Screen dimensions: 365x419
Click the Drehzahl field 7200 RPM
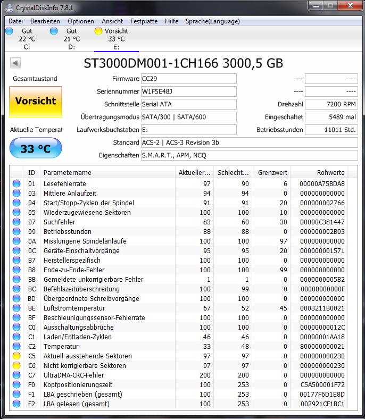tap(331, 104)
